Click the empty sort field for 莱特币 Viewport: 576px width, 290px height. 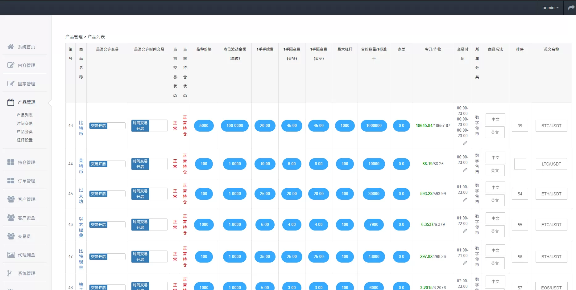pos(520,164)
